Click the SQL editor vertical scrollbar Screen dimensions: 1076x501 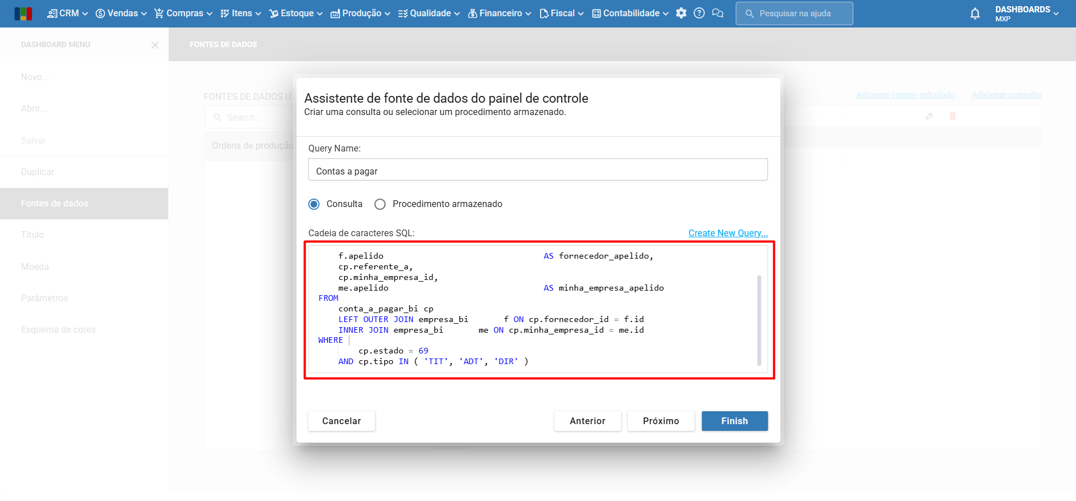click(x=759, y=320)
